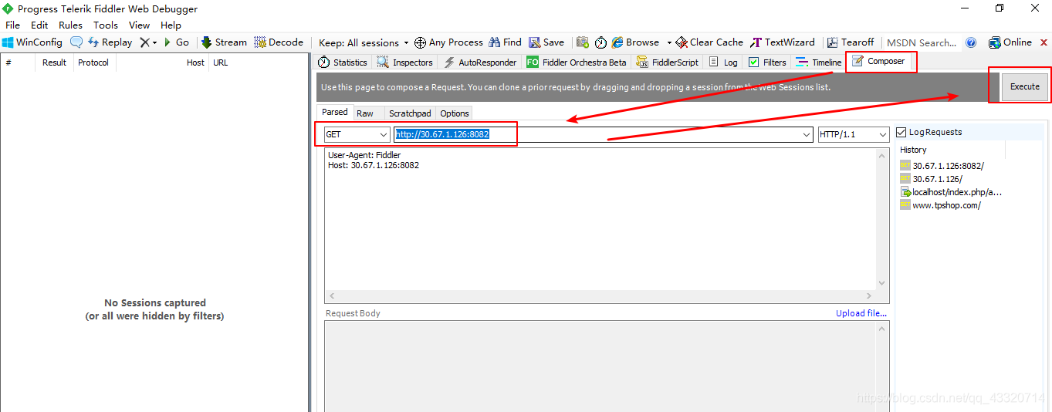
Task: Click the blue help question mark icon
Action: click(x=971, y=42)
